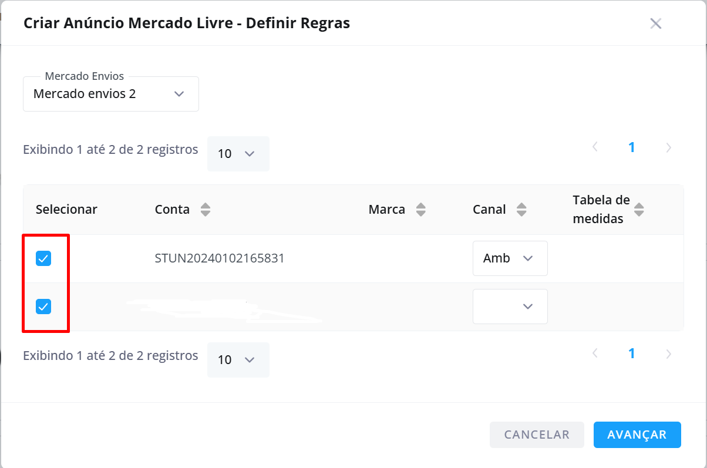
Task: Open the Canal dropdown showing Amb
Action: pos(510,258)
